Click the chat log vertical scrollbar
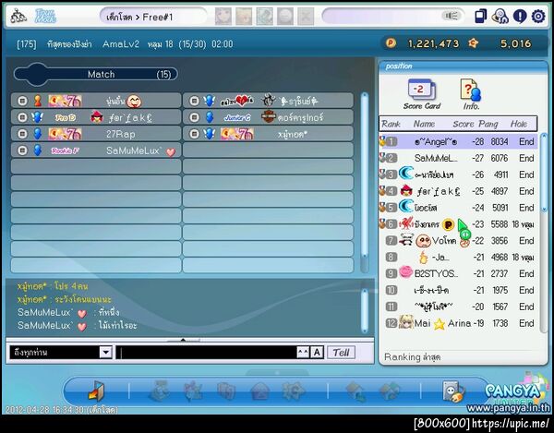This screenshot has height=433, width=554. 365,311
